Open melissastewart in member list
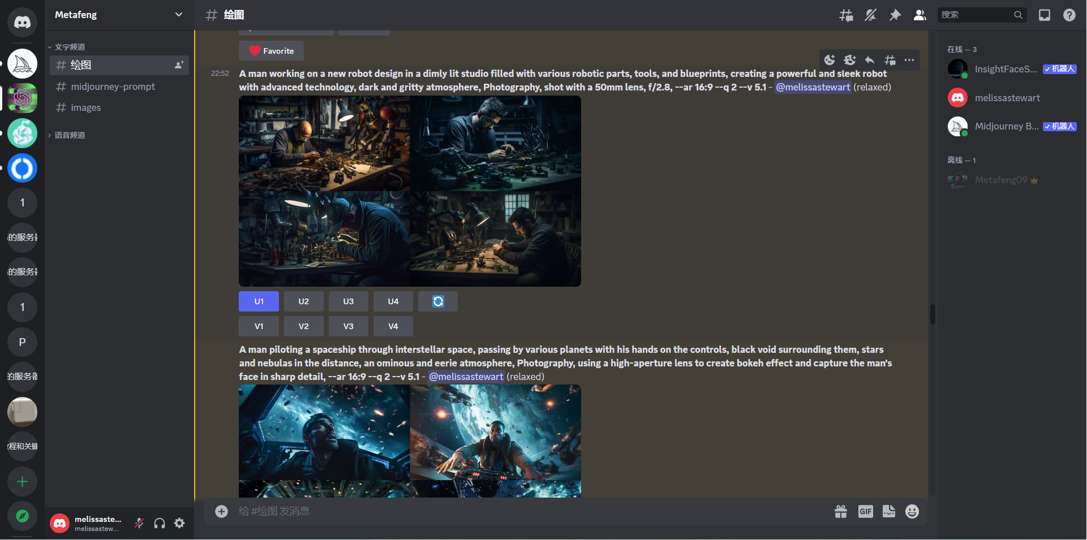 [x=1011, y=98]
